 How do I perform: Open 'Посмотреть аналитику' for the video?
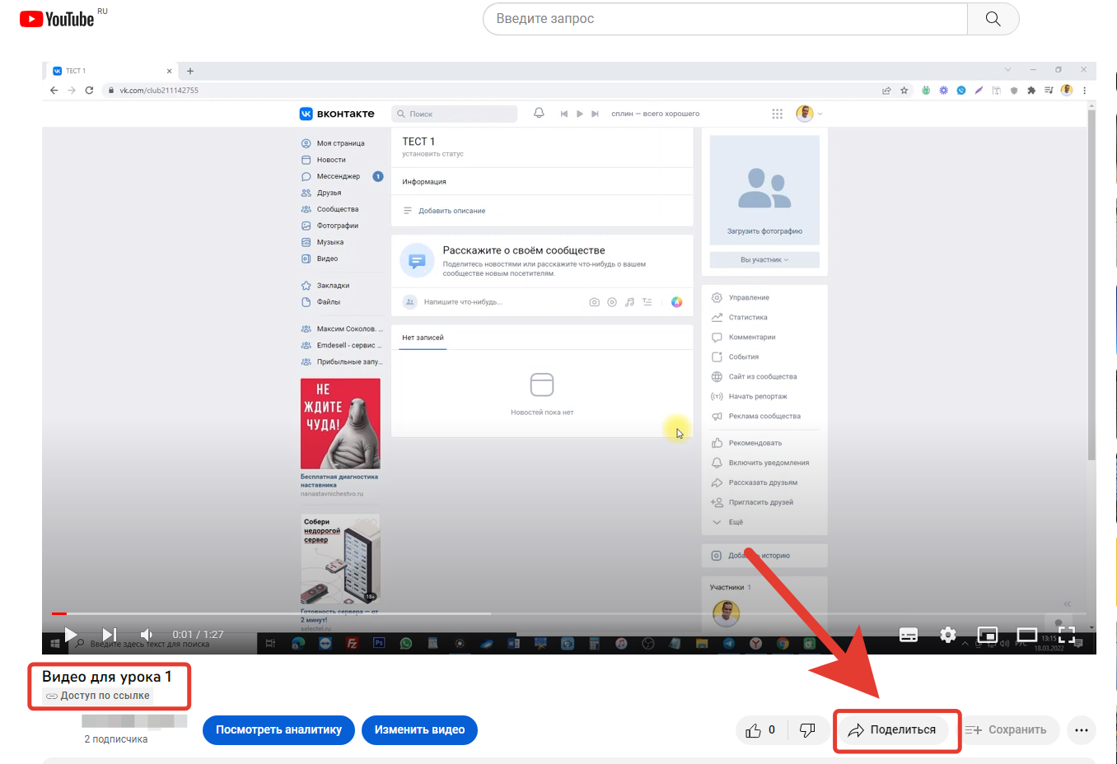pos(278,729)
